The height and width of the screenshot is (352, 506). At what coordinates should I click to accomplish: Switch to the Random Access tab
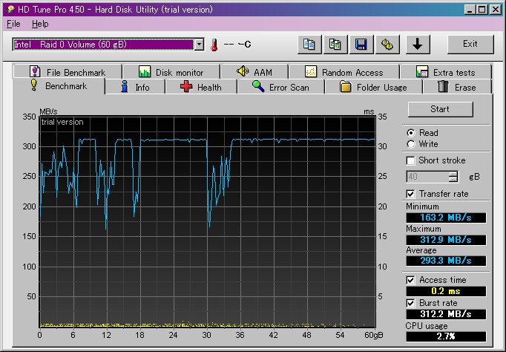pos(344,72)
